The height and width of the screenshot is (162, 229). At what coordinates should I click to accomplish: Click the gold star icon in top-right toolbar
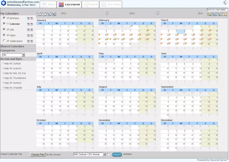224,14
